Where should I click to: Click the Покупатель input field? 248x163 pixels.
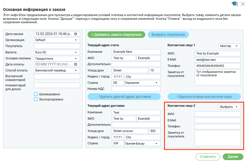(57, 46)
